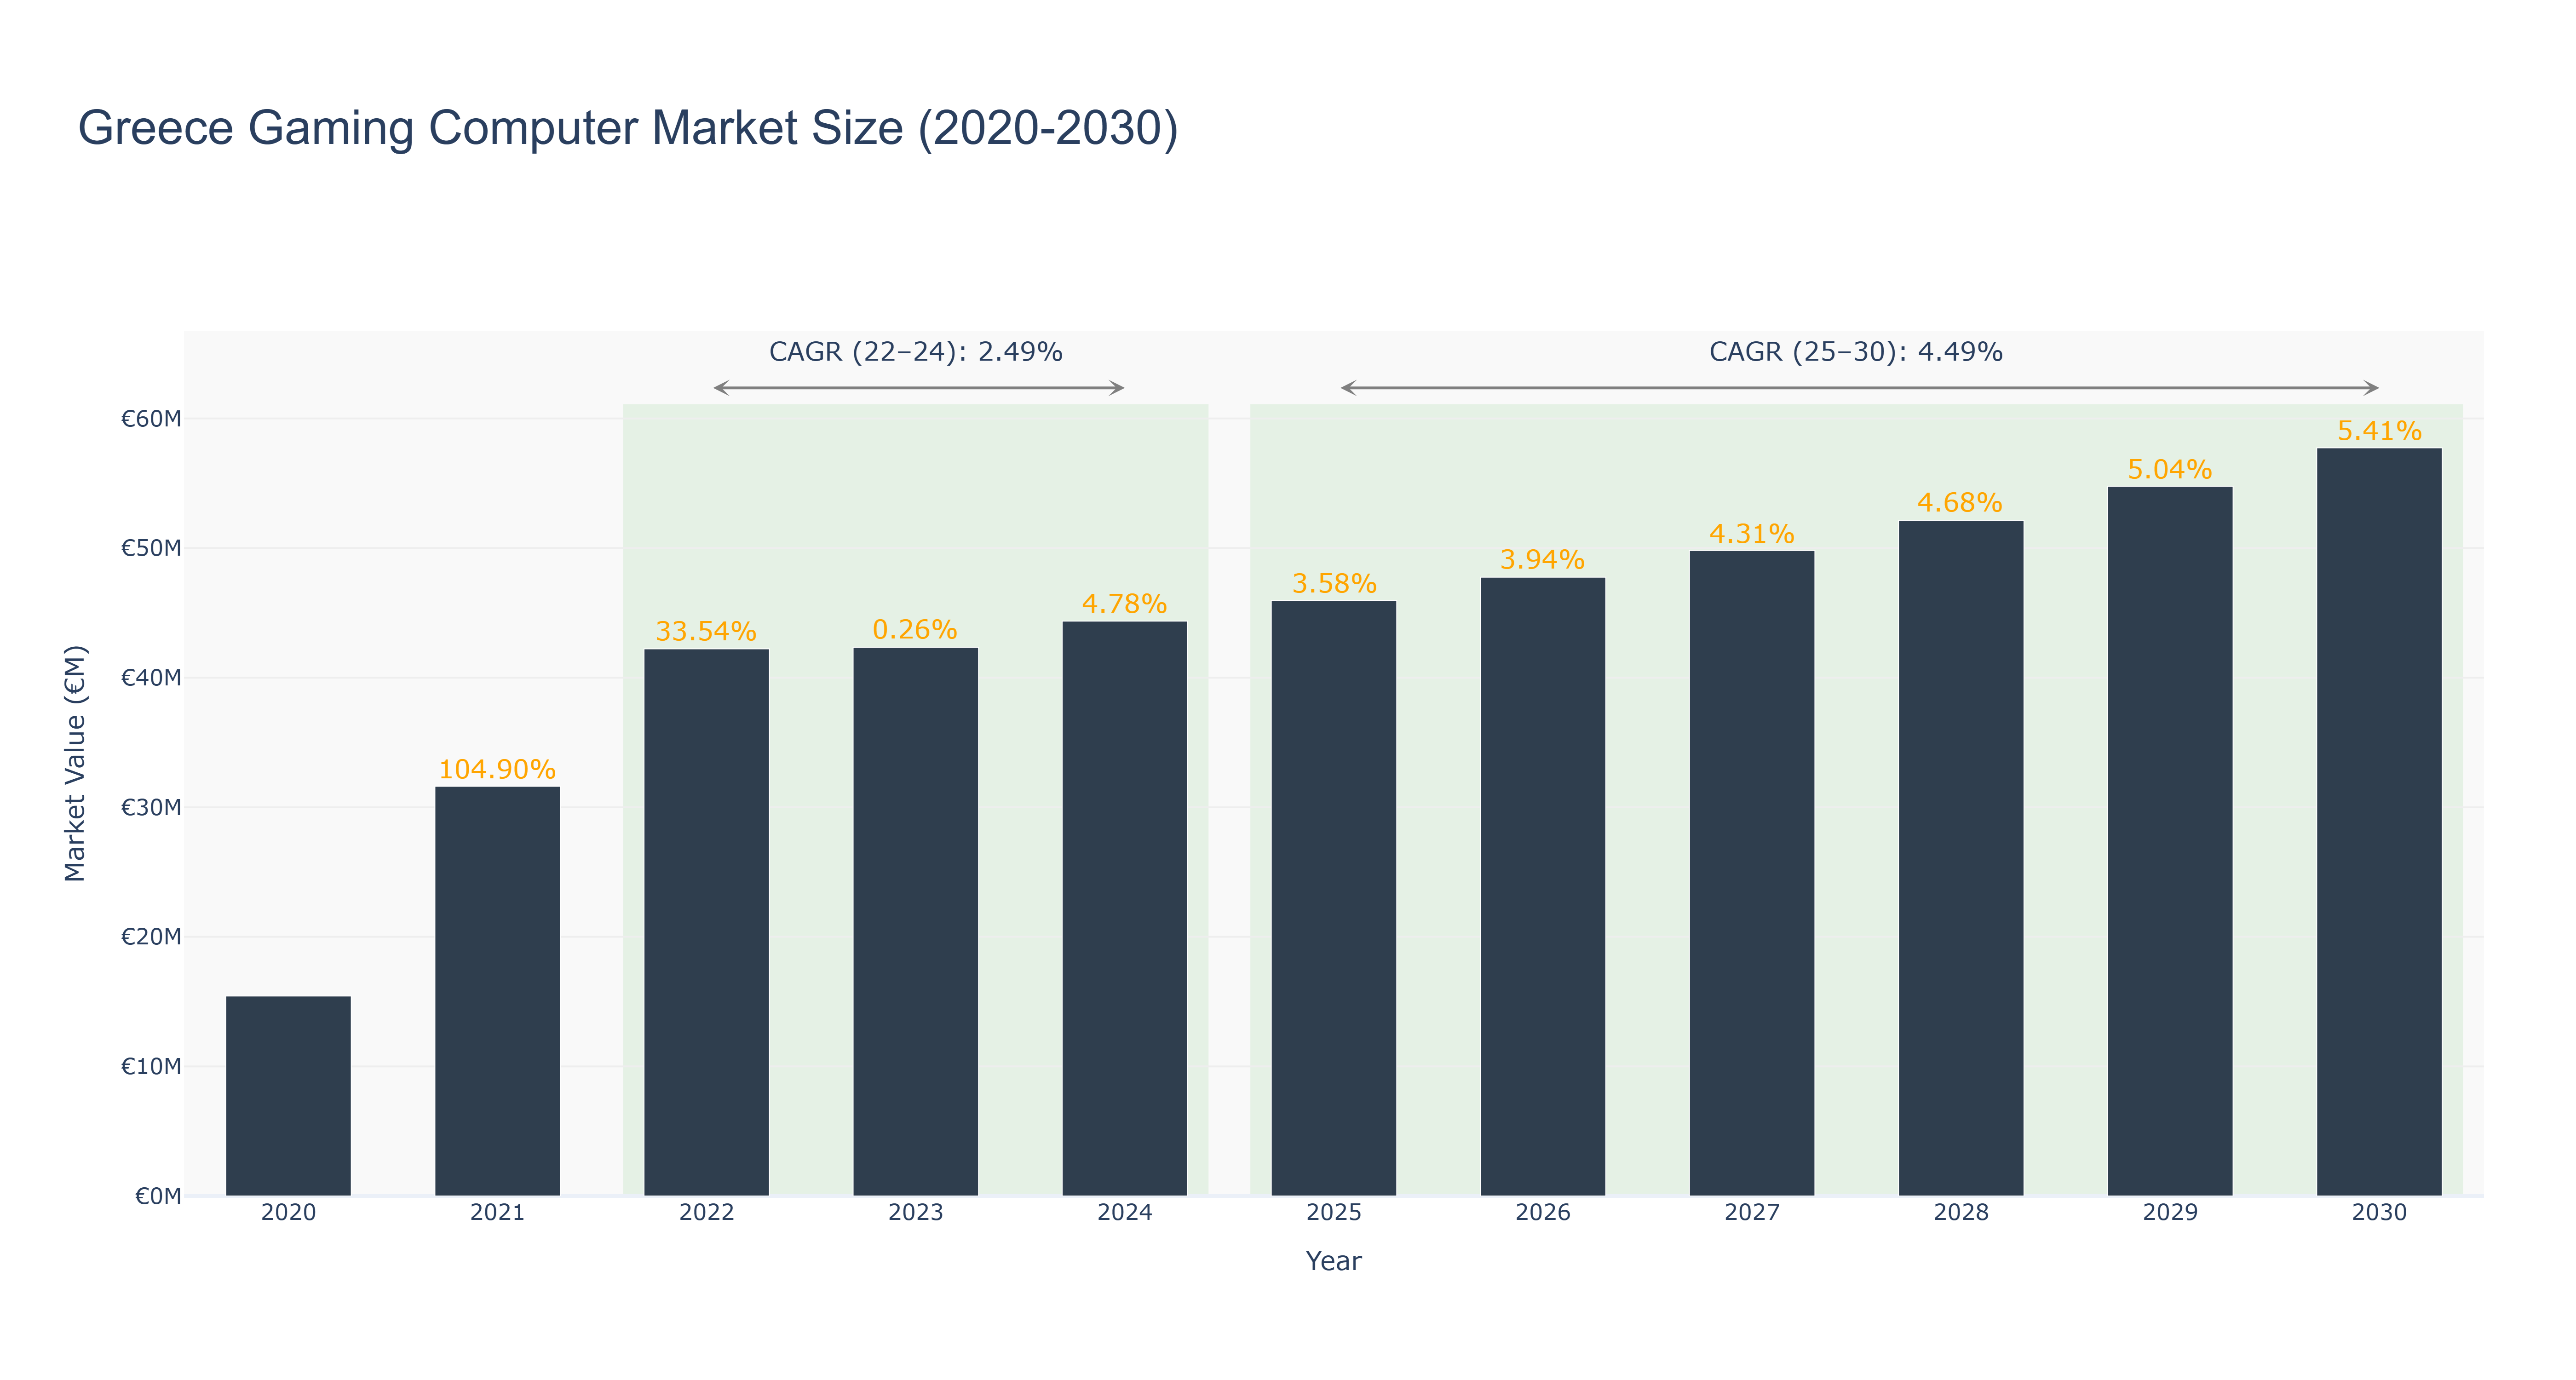Click the 2021 market value bar
Image resolution: width=2576 pixels, height=1380 pixels.
(497, 991)
